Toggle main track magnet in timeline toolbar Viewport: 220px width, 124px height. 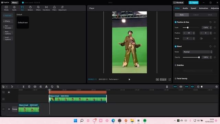coord(175,86)
